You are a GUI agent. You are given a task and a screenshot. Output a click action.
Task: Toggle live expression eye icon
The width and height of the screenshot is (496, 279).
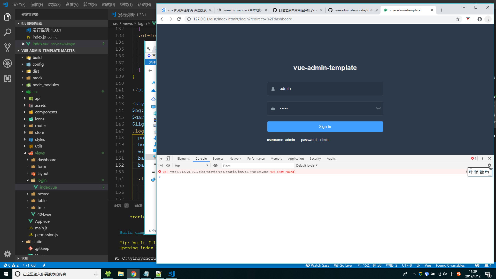215,166
